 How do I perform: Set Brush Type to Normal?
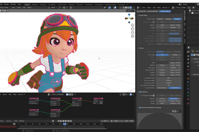point(160,19)
